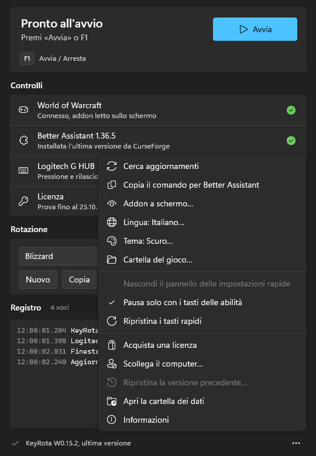Click the eye icon beside Addon a schermo
Viewport: 316px width, 456px height.
click(112, 204)
